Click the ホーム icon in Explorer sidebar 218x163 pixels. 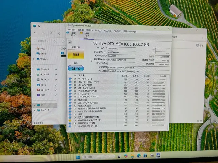[38, 49]
